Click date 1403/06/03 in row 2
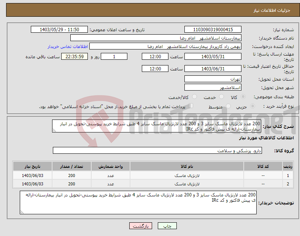 (x=33, y=184)
